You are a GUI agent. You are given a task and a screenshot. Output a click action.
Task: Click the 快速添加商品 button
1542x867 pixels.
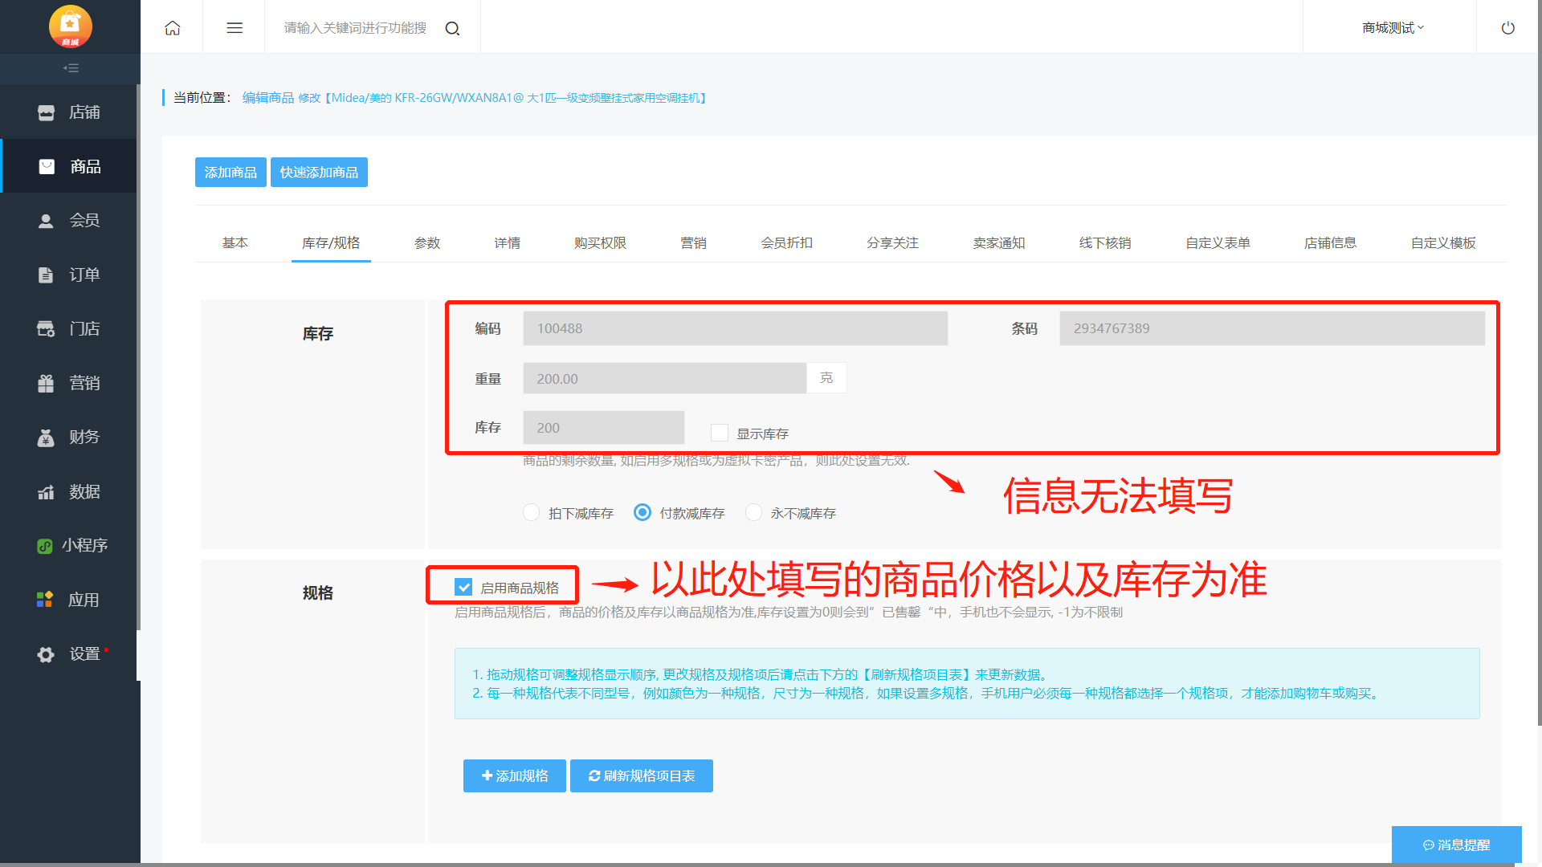point(319,173)
